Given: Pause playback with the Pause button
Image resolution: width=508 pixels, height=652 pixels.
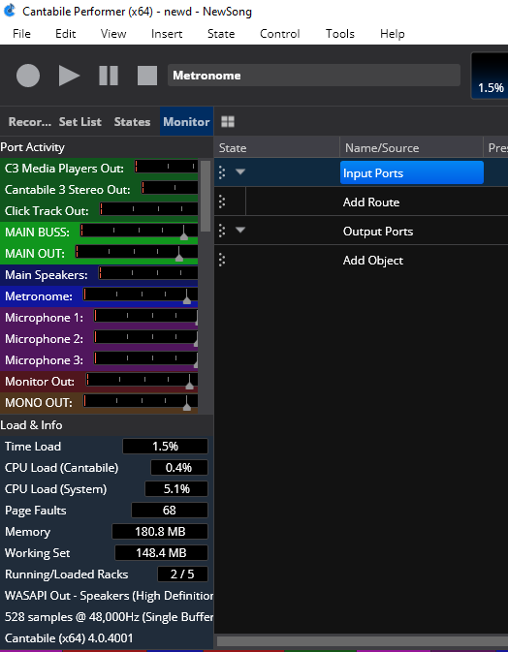Looking at the screenshot, I should pyautogui.click(x=109, y=76).
